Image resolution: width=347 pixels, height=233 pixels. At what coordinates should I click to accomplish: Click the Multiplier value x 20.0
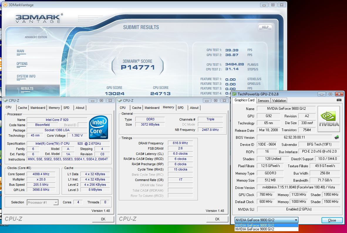click(x=41, y=180)
